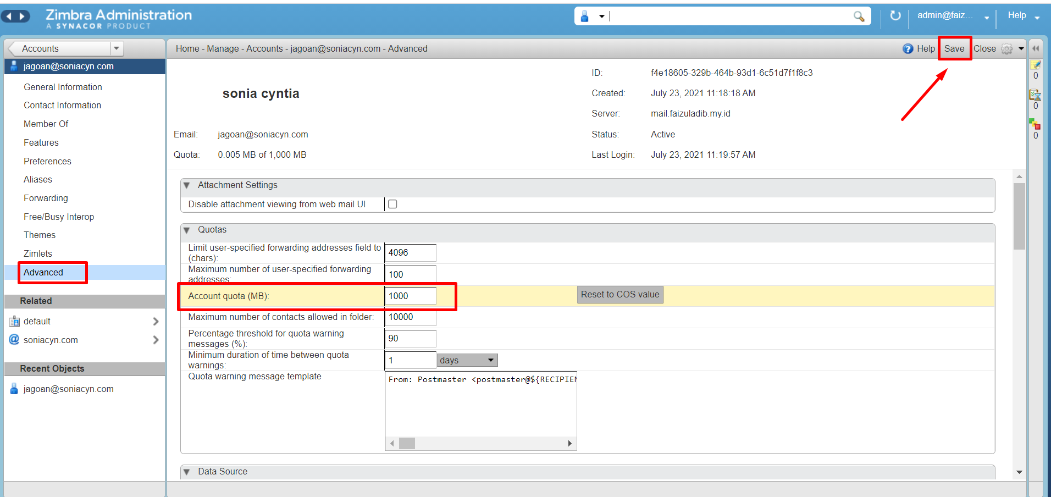
Task: Open the default COS related item
Action: (37, 321)
